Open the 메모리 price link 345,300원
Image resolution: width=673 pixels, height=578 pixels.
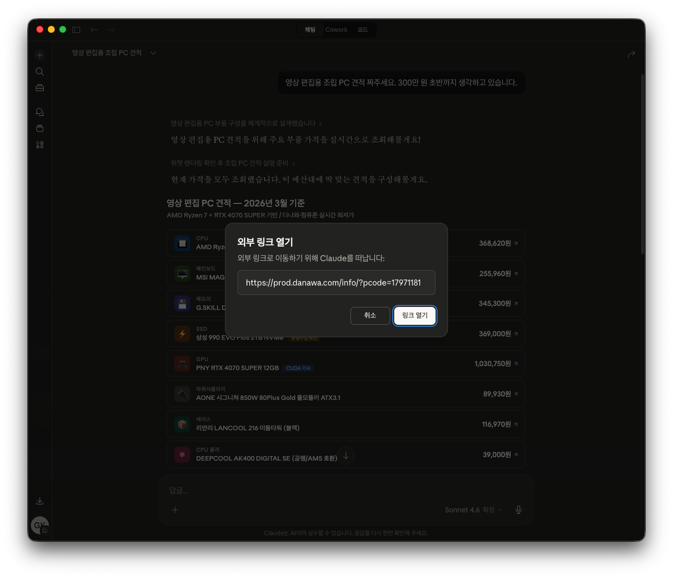pos(498,303)
